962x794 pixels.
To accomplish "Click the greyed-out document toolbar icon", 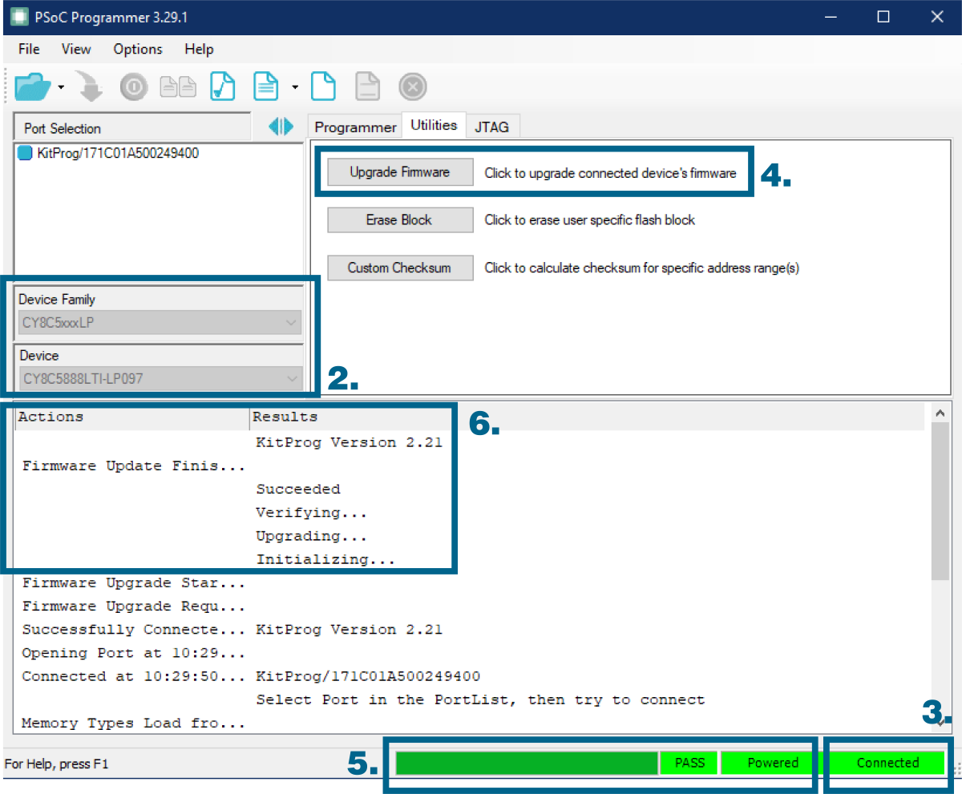I will point(367,87).
